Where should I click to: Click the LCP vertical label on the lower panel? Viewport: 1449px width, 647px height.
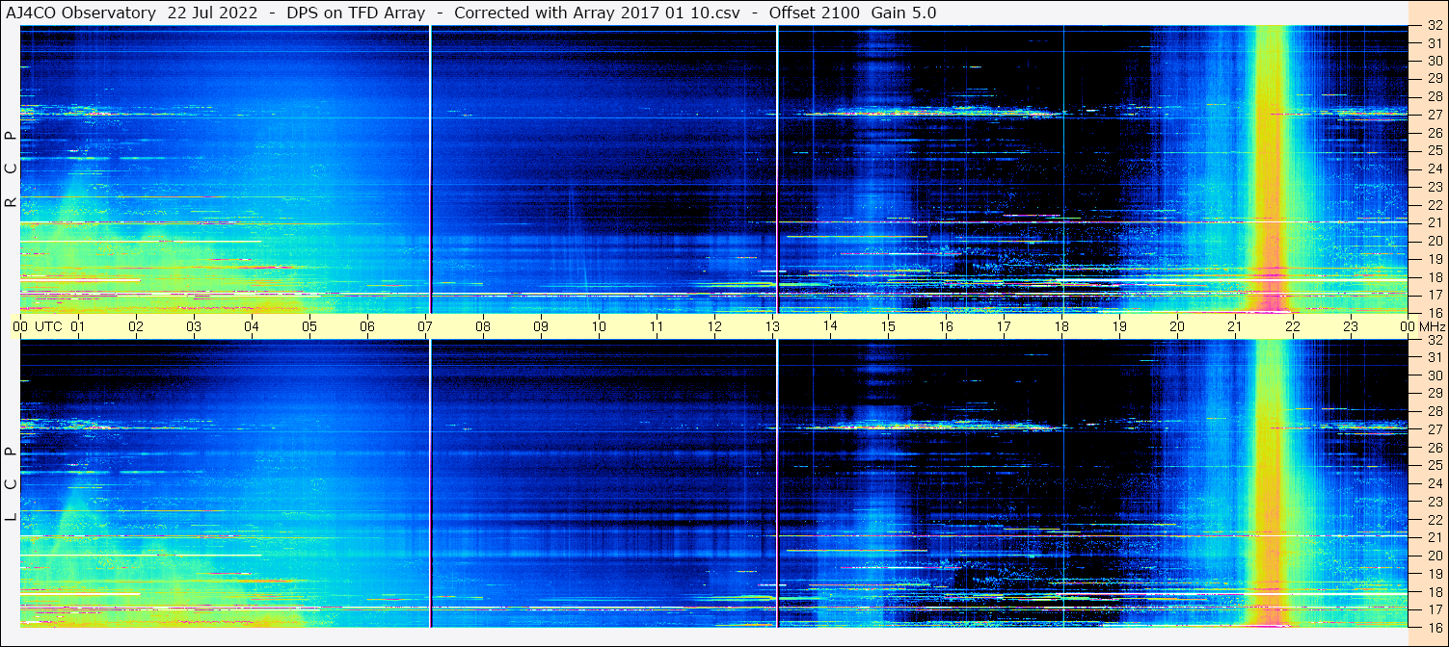[11, 484]
